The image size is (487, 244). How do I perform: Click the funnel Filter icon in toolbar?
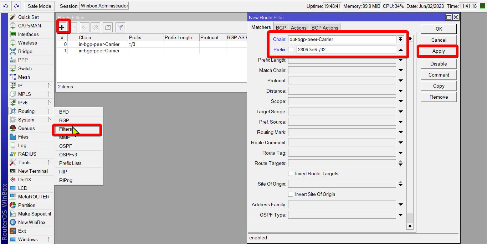click(x=121, y=27)
